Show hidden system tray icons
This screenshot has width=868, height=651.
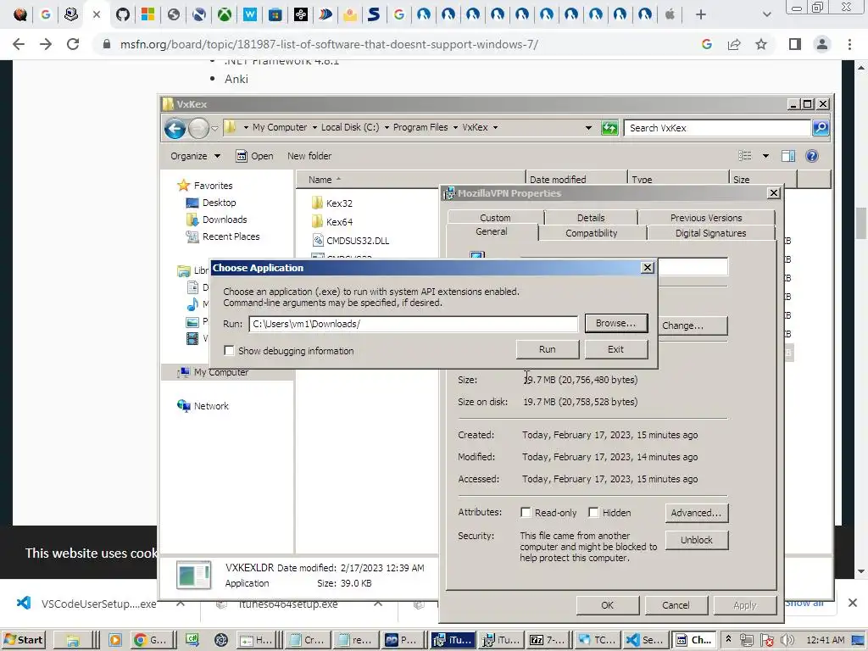point(728,639)
